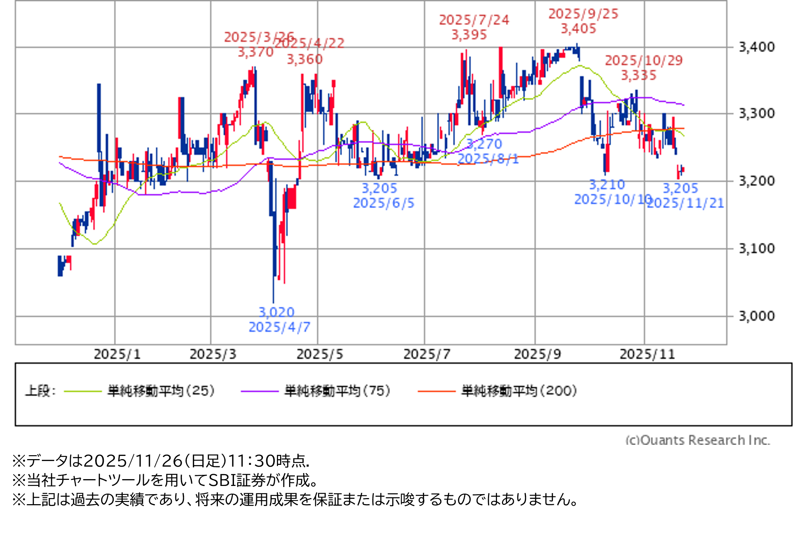Image resolution: width=795 pixels, height=541 pixels.
Task: Click the 3,400 y-axis price label
Action: point(756,47)
